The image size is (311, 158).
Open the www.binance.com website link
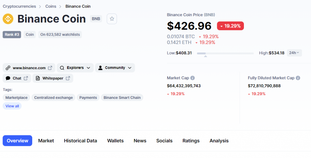tap(29, 68)
